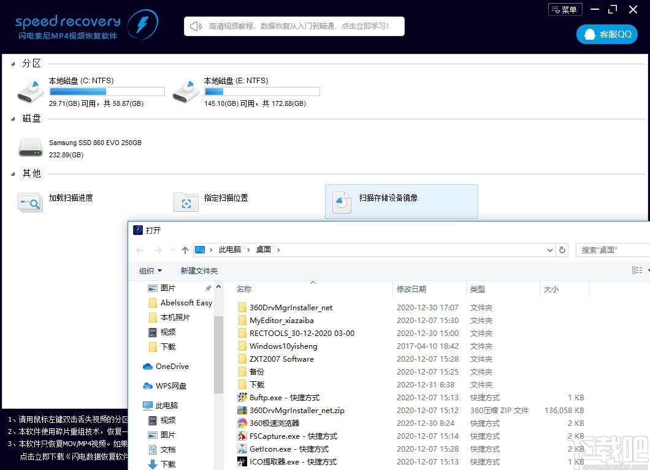Select 360DrvMgrInstaller_net.zip archive icon
This screenshot has height=470, width=650.
tap(242, 411)
